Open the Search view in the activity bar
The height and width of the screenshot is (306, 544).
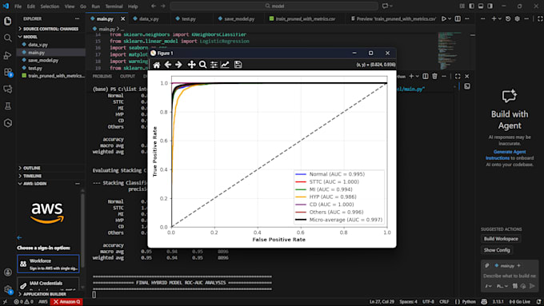(8, 38)
